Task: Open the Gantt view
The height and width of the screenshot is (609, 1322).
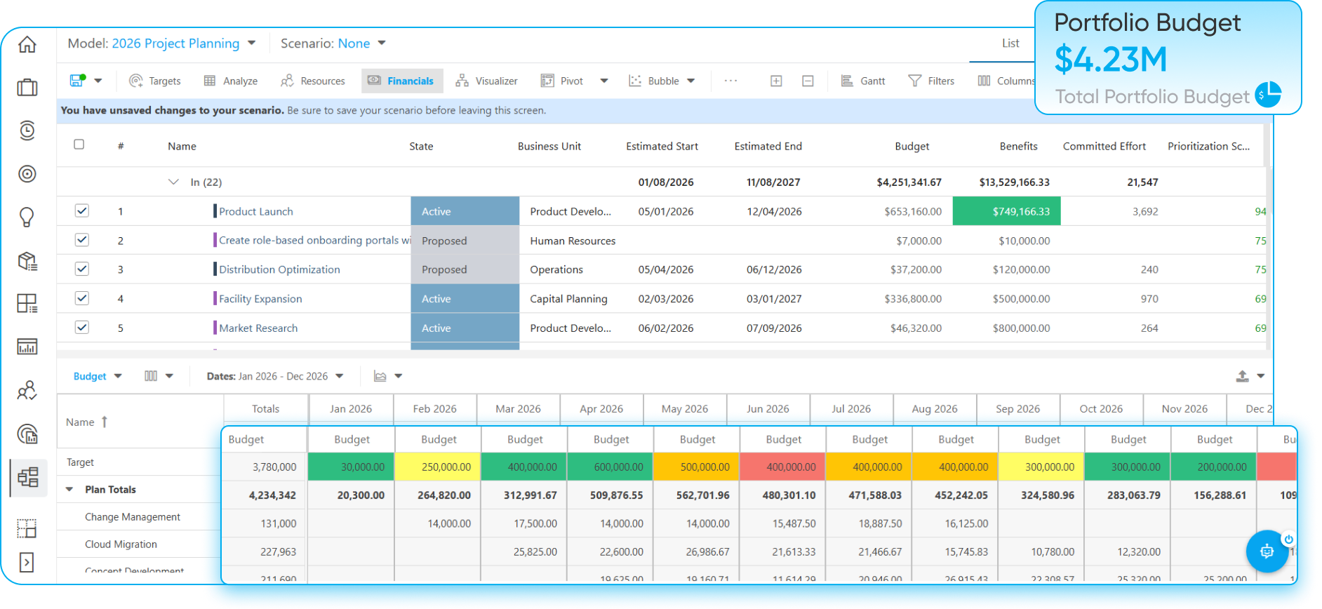Action: click(863, 81)
